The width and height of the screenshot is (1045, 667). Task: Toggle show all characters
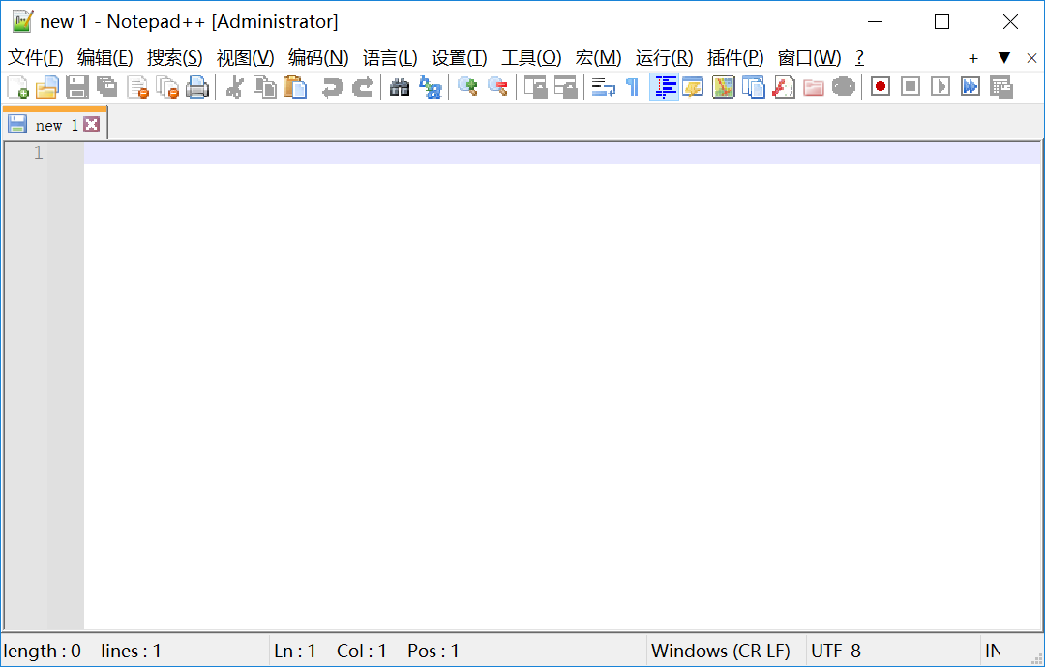630,86
